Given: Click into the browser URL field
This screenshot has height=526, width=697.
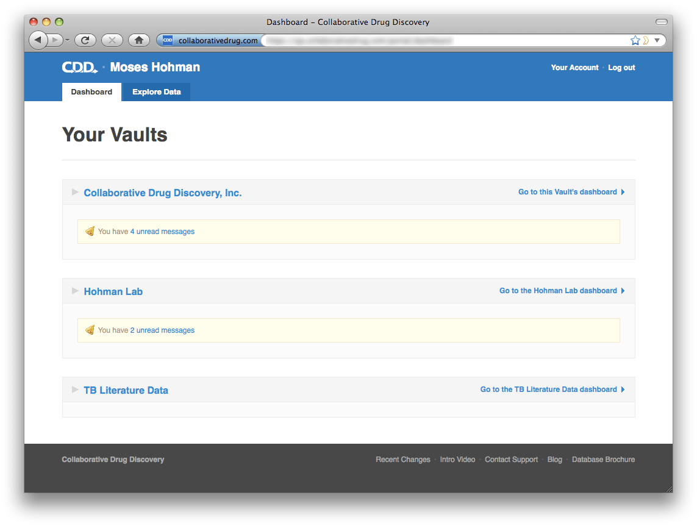Looking at the screenshot, I should (445, 40).
